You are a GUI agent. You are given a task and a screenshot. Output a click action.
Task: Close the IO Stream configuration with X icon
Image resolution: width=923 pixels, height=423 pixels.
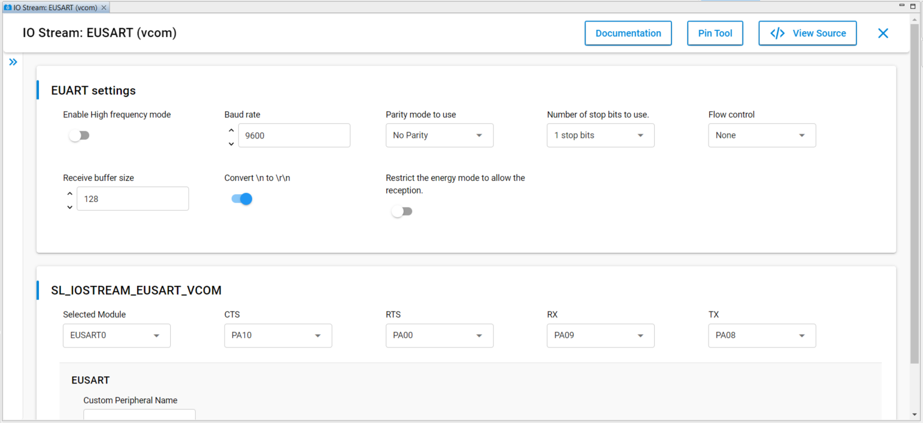883,34
